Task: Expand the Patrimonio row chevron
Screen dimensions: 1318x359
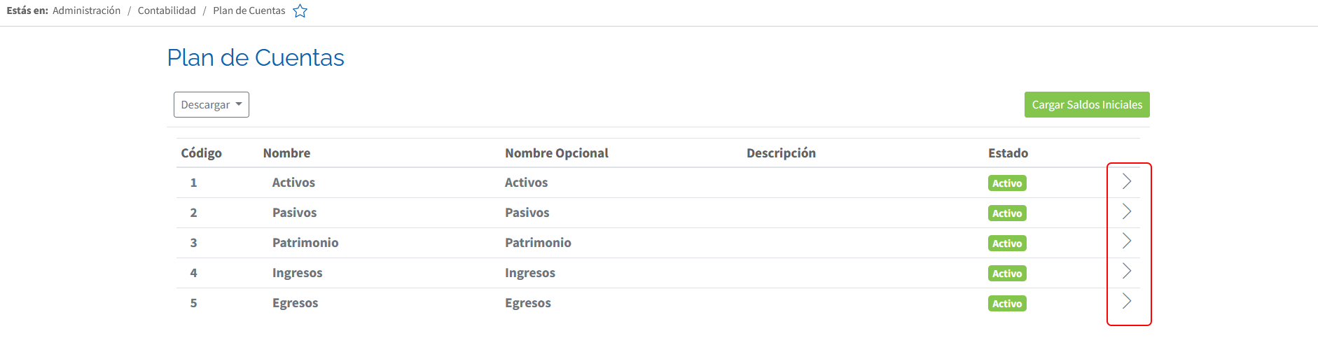Action: point(1127,241)
